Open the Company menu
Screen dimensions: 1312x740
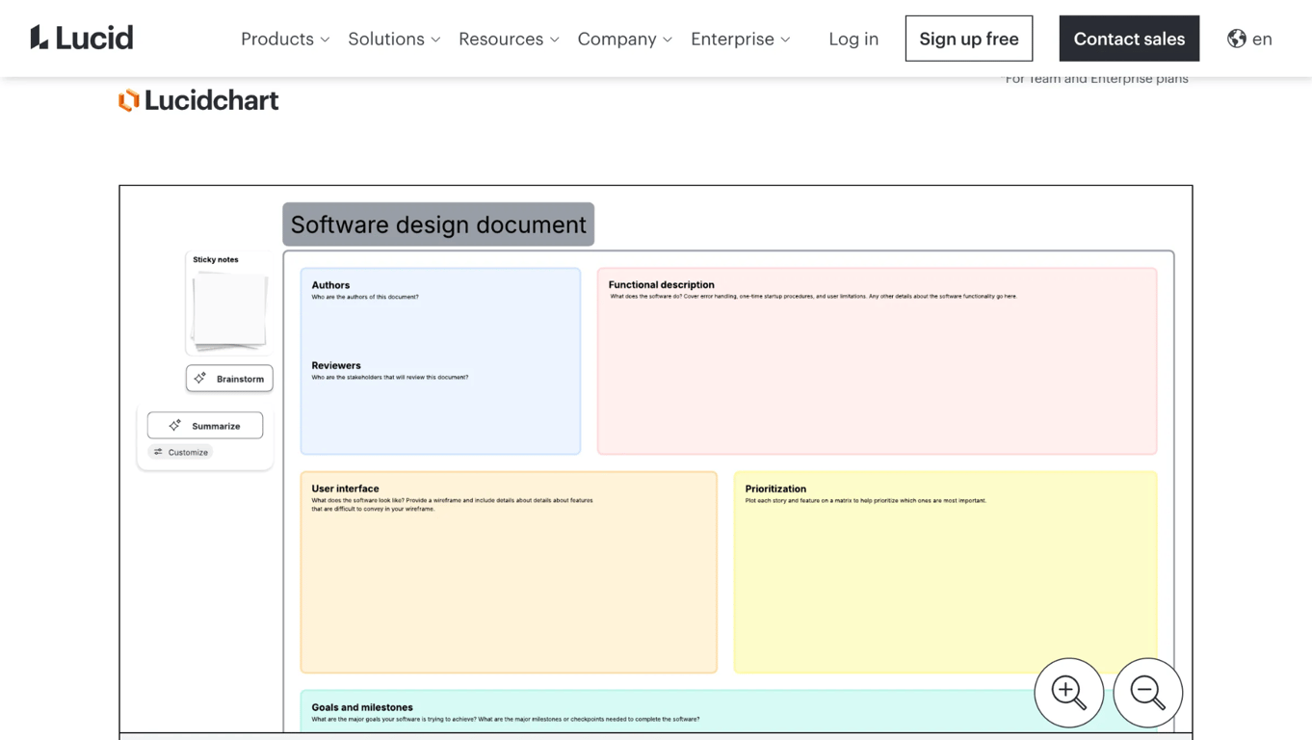click(x=624, y=39)
